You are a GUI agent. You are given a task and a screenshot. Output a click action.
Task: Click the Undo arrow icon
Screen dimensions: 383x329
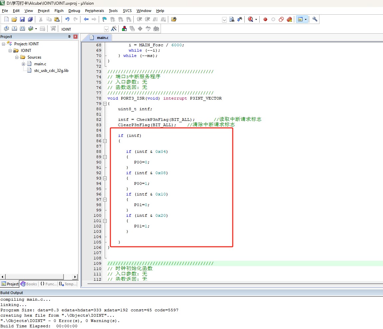[67, 19]
